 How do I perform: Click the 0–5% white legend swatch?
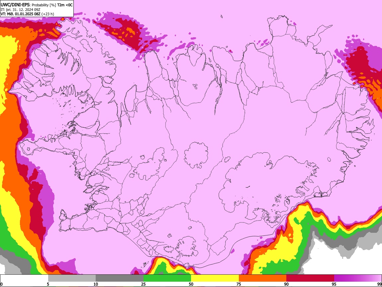(x=24, y=278)
